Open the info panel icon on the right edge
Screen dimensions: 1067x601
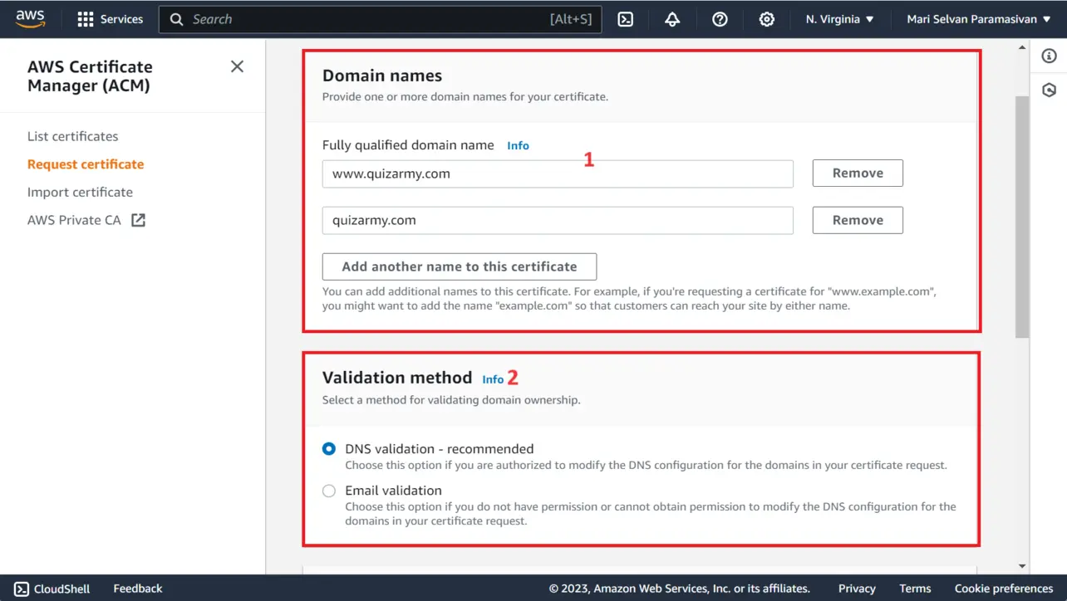pyautogui.click(x=1049, y=56)
